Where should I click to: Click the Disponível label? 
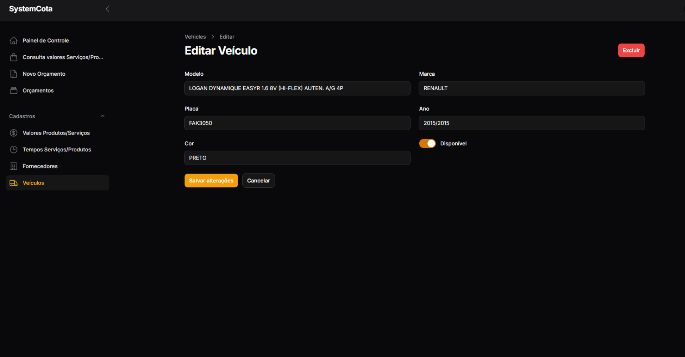453,144
